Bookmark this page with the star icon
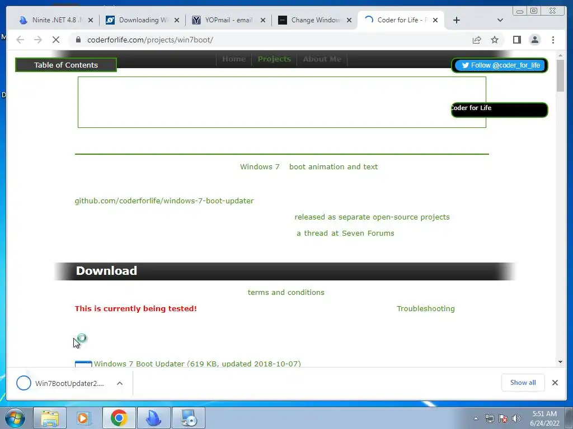Image resolution: width=573 pixels, height=429 pixels. click(x=495, y=40)
